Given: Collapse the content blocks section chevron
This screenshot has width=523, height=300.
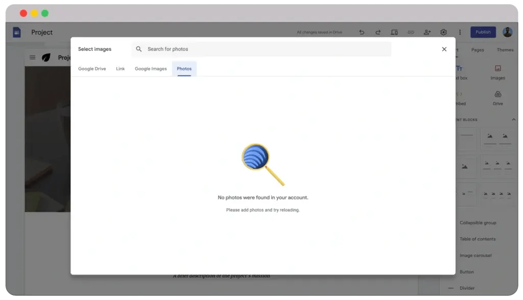Looking at the screenshot, I should click(514, 120).
